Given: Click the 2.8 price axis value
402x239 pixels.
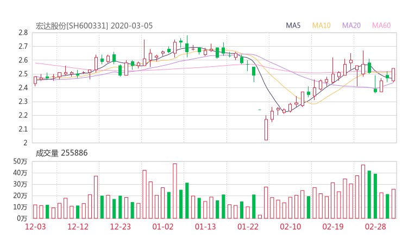Looking at the screenshot, I should [23, 33].
